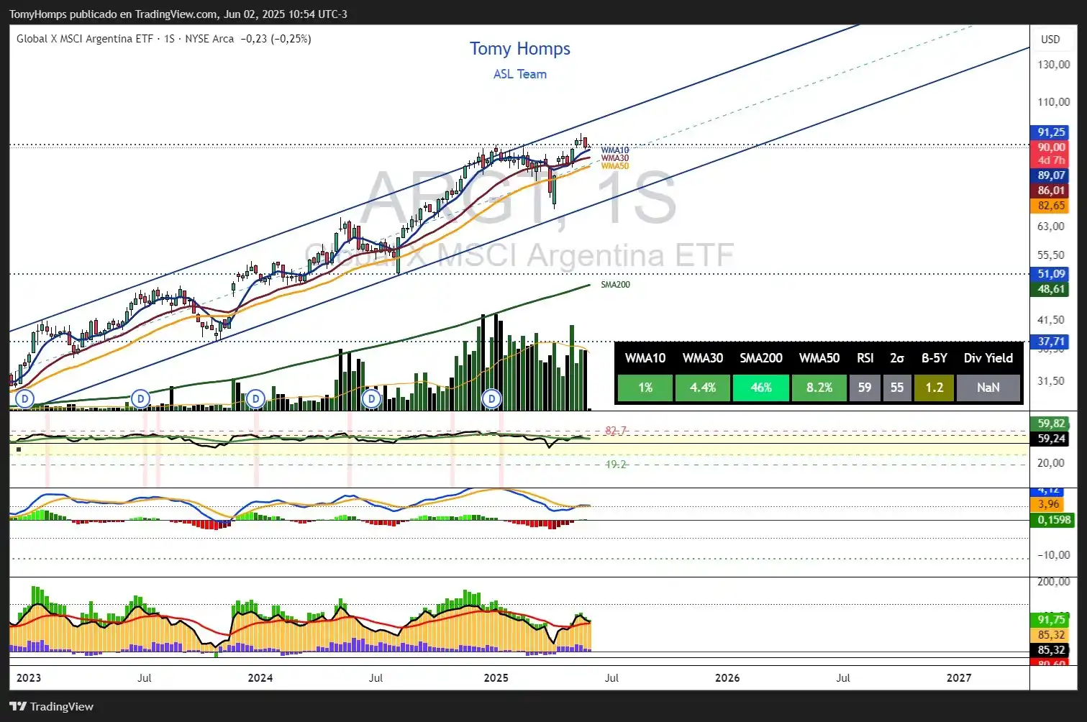This screenshot has height=722, width=1087.
Task: Click the RSI header in the stats table
Action: tap(865, 358)
